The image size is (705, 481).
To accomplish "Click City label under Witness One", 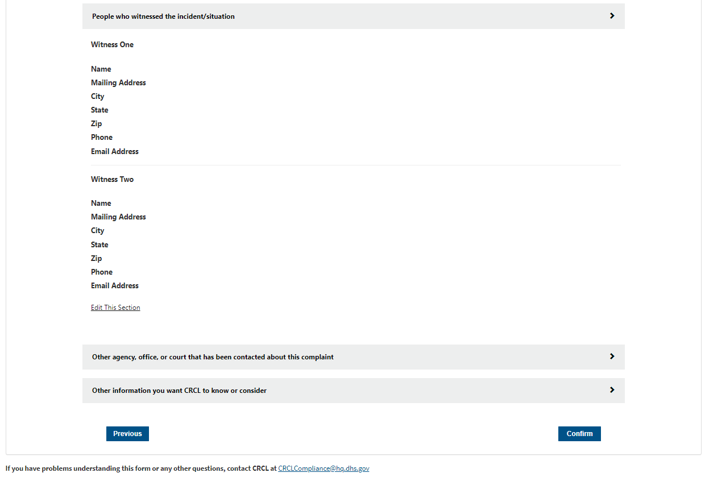I will (x=98, y=96).
